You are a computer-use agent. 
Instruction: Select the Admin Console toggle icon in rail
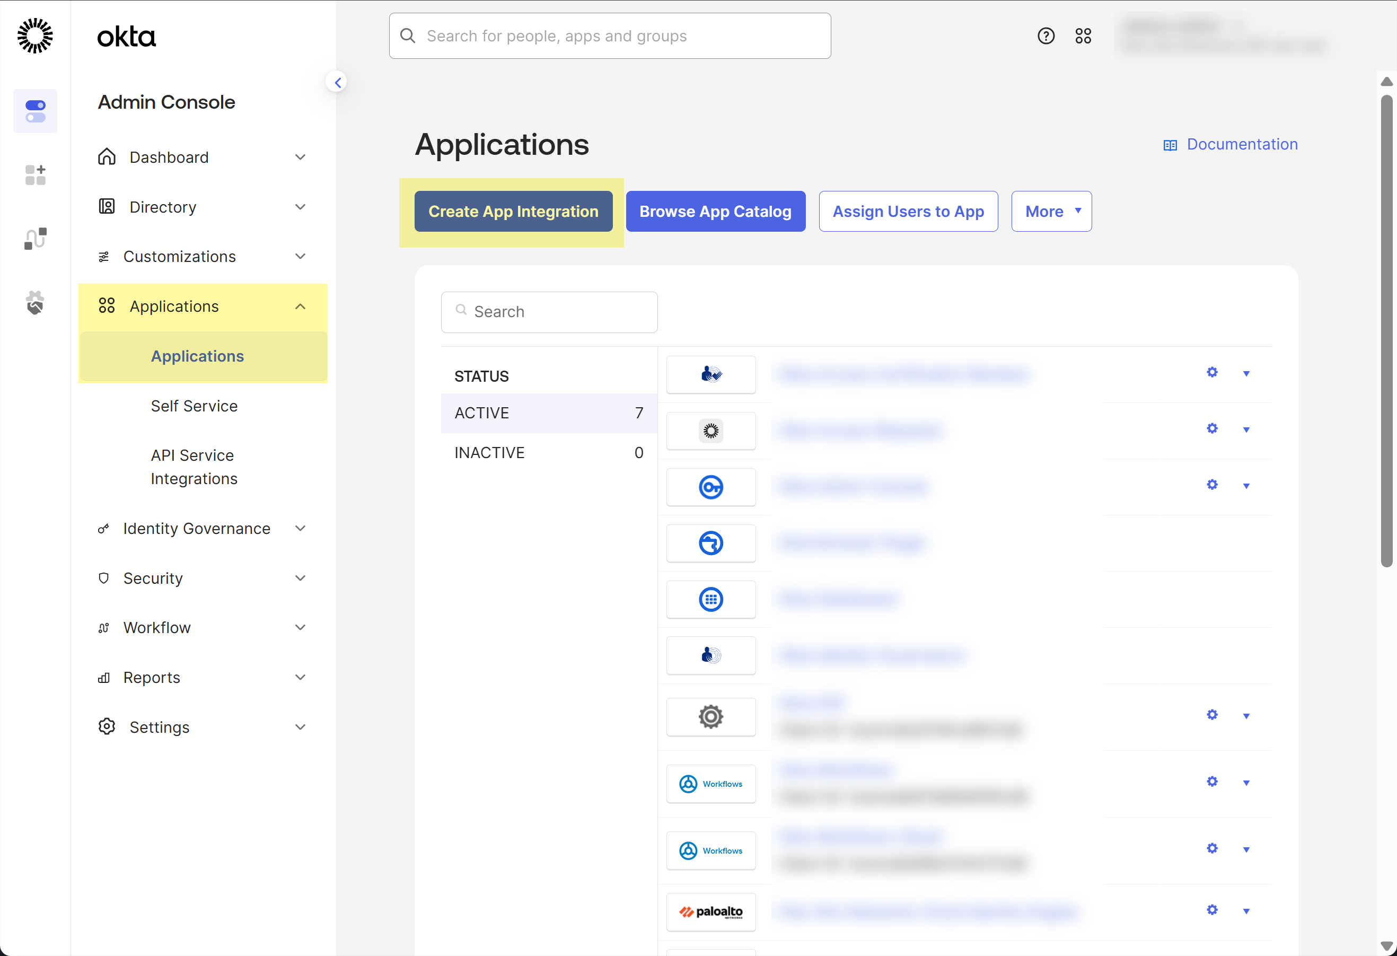pos(36,111)
